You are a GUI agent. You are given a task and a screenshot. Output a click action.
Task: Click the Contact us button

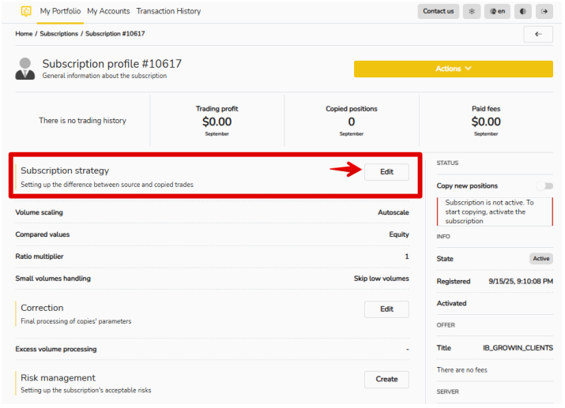(x=438, y=11)
